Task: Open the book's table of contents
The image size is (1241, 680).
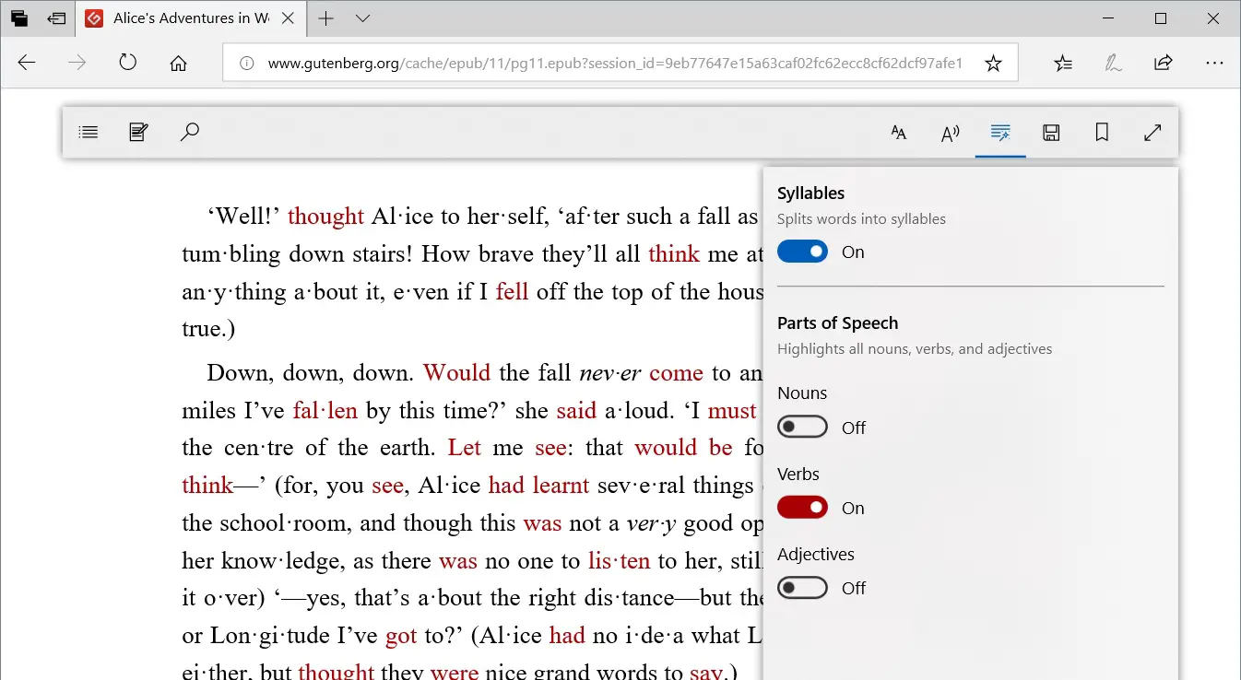Action: 89,133
